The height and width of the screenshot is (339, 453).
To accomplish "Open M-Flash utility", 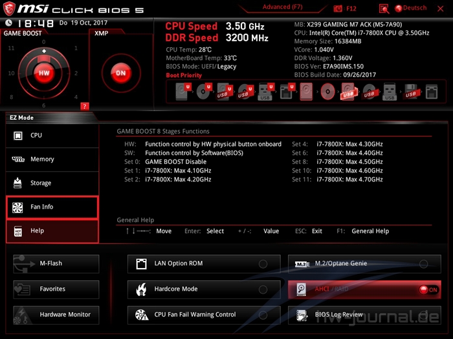I will point(56,263).
